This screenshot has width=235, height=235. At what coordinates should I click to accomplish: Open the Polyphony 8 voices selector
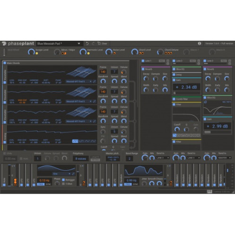click(80, 158)
